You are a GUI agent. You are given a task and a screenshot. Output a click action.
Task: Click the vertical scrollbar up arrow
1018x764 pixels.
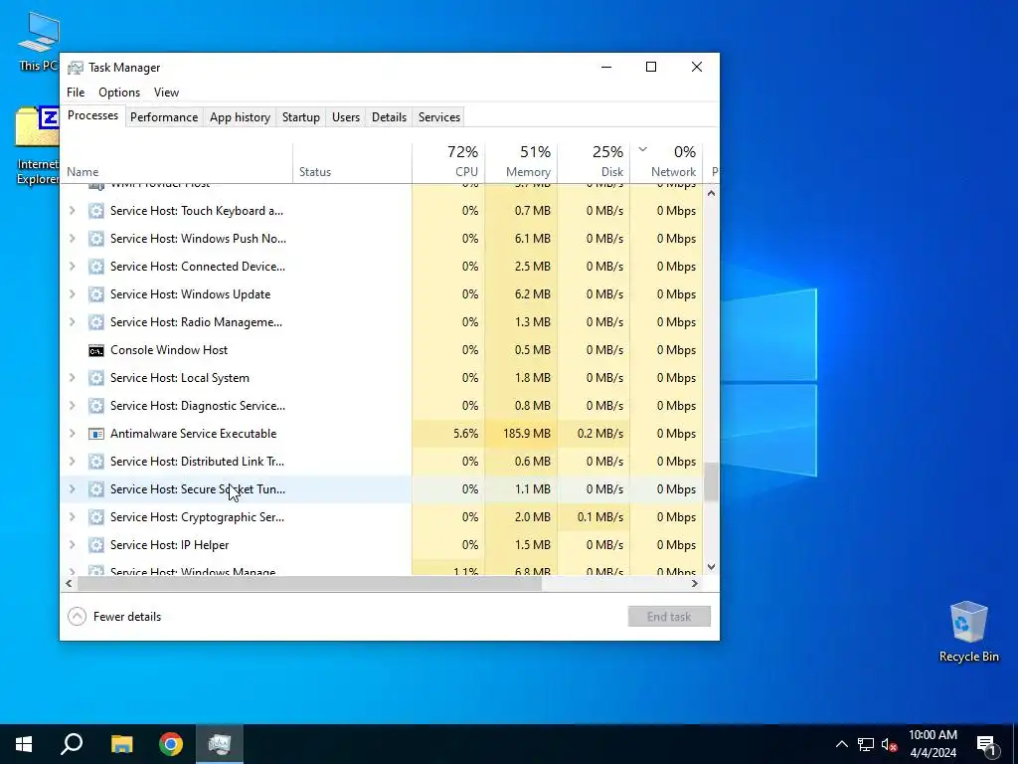point(711,193)
